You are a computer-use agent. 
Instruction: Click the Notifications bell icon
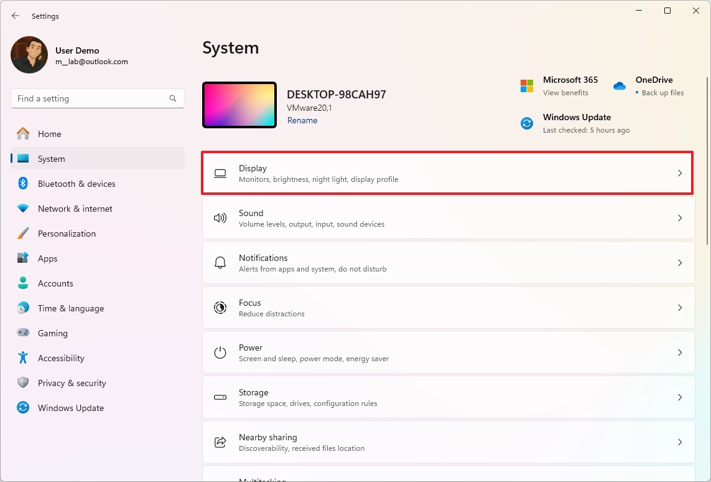click(x=220, y=263)
